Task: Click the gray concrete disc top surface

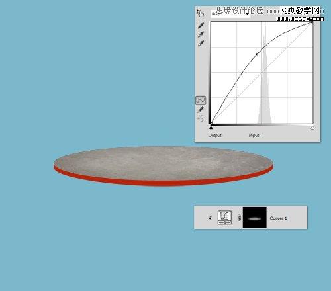Action: [x=163, y=163]
